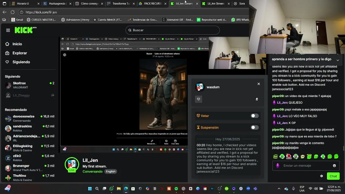This screenshot has height=194, width=345.
Task: Open chat settings gear icon
Action: pyautogui.click(x=321, y=176)
